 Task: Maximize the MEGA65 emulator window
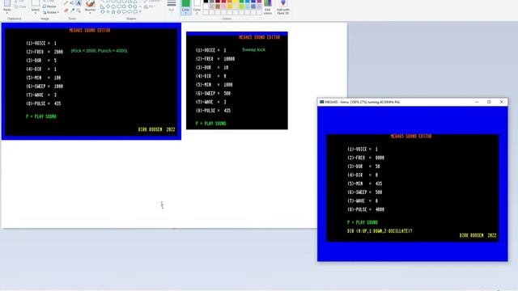pos(489,103)
